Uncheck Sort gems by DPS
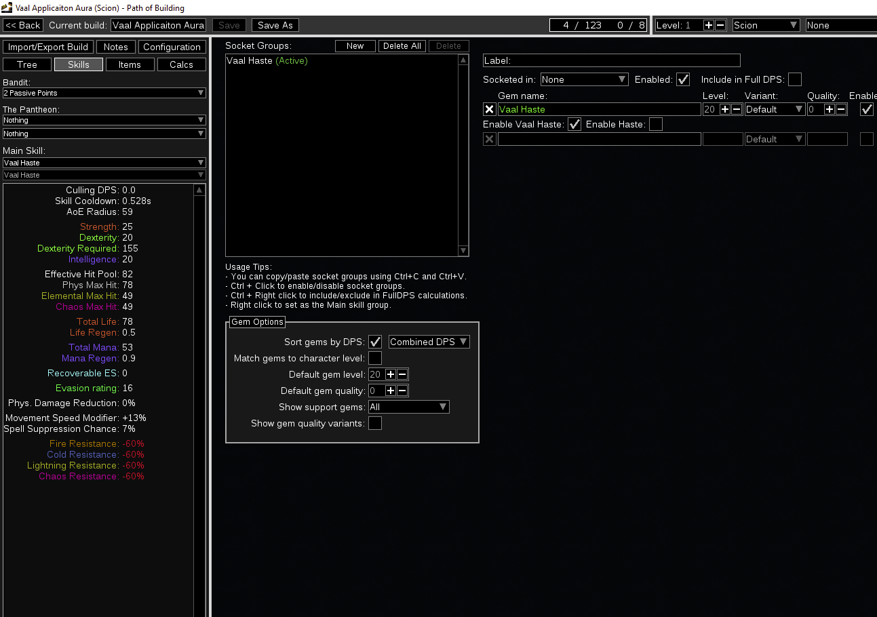Screen dimensions: 877x617 375,342
